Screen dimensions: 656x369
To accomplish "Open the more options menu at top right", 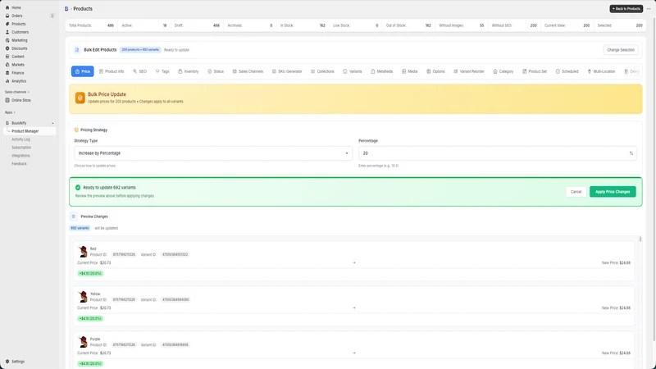I will pyautogui.click(x=649, y=8).
